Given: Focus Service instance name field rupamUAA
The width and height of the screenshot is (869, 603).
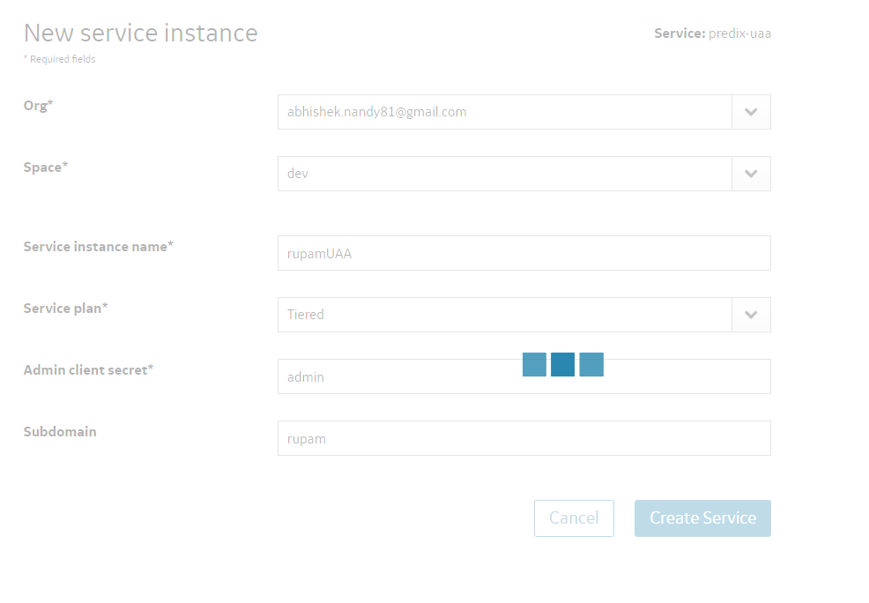Looking at the screenshot, I should click(524, 253).
